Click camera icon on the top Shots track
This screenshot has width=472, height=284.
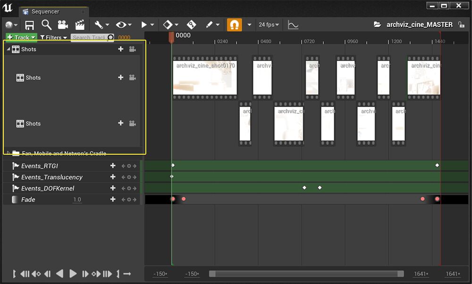(x=133, y=49)
